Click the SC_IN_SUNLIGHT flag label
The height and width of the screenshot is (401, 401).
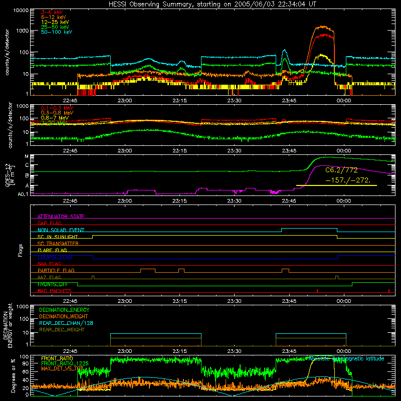(58, 237)
